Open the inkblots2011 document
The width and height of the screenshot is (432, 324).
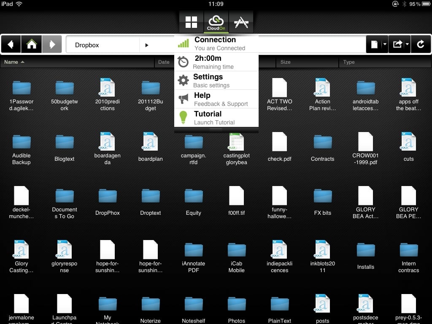point(322,257)
